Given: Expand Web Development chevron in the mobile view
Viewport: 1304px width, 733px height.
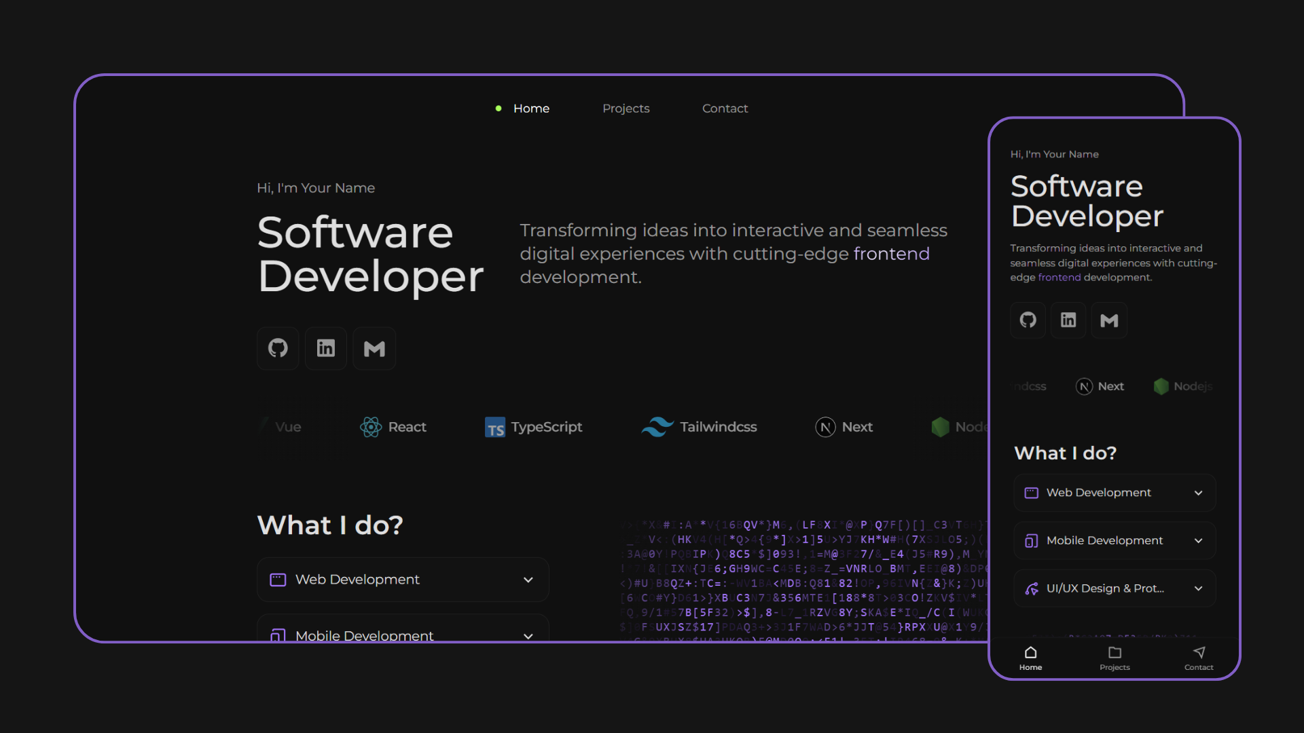Looking at the screenshot, I should (1198, 493).
